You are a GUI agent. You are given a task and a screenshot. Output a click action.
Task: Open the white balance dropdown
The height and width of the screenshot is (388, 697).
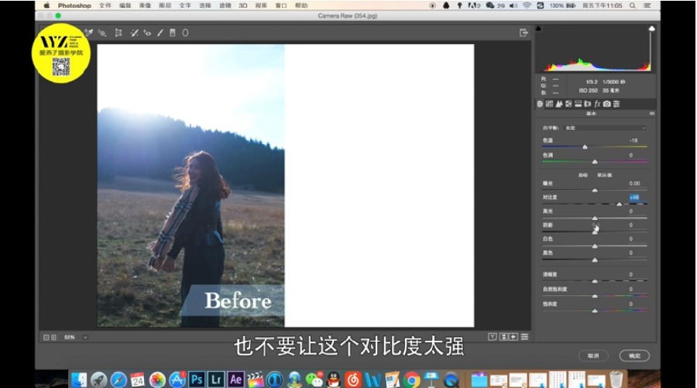pyautogui.click(x=605, y=128)
